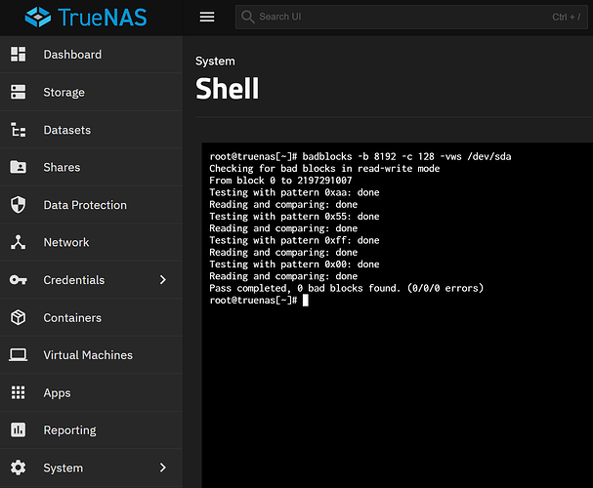The height and width of the screenshot is (488, 593).
Task: Click the System gear icon
Action: click(x=19, y=468)
